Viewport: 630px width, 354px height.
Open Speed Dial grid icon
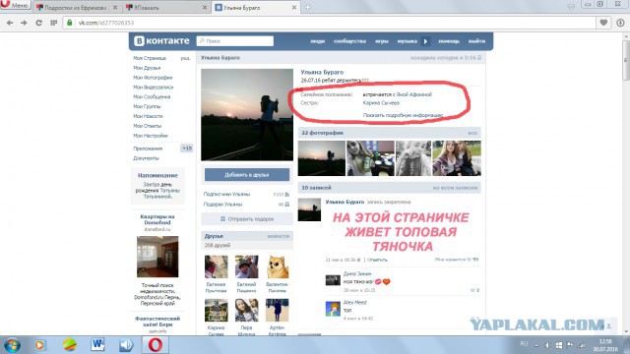coord(53,23)
